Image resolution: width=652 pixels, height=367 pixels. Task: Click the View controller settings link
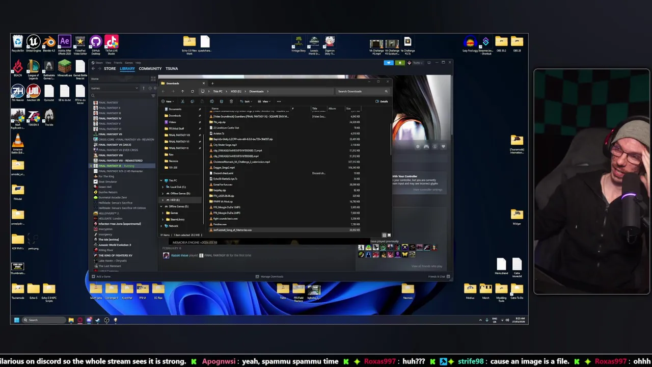tap(427, 190)
